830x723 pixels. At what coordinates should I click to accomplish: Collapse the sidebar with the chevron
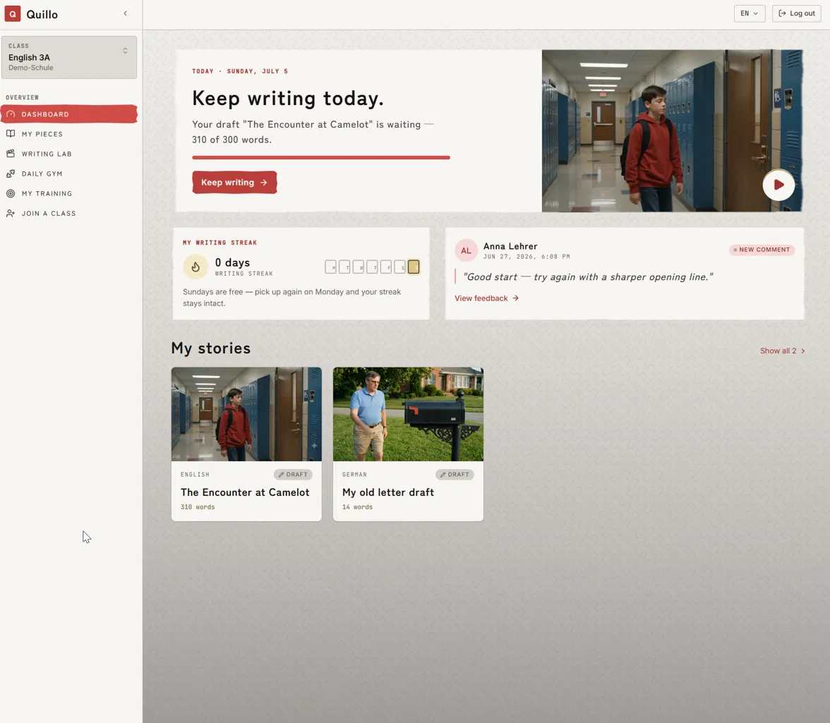pos(126,13)
